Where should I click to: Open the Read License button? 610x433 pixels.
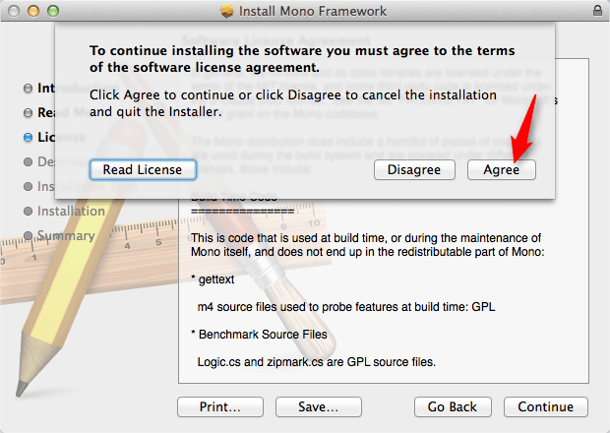(x=143, y=170)
